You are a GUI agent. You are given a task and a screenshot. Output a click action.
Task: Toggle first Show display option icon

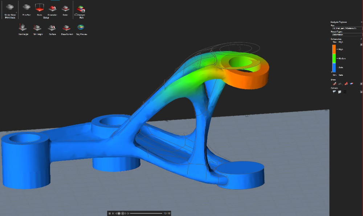tap(335, 84)
